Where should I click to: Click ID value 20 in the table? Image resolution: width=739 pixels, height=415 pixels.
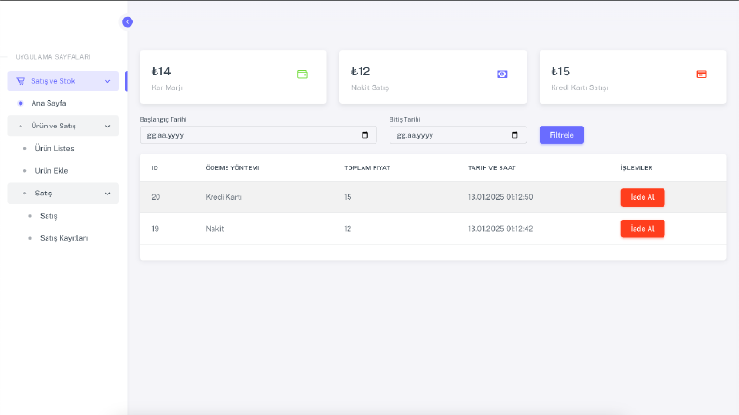pyautogui.click(x=156, y=197)
